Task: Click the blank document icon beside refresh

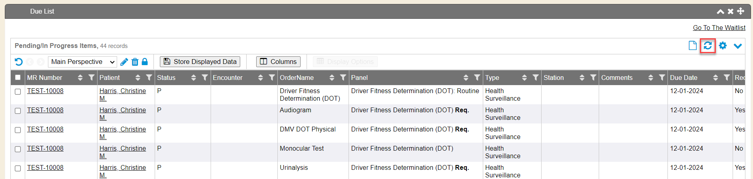Action: point(693,46)
